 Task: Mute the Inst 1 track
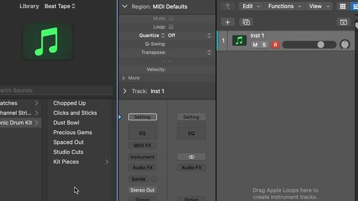(x=255, y=45)
